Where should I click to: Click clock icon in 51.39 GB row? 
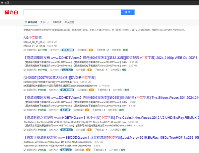coord(25,130)
